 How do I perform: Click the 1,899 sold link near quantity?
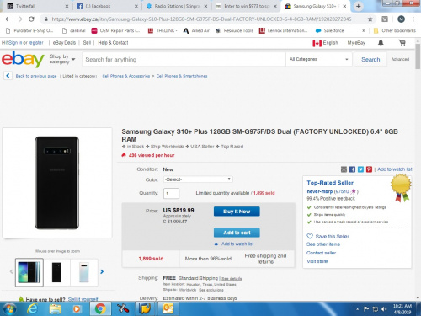click(x=264, y=193)
